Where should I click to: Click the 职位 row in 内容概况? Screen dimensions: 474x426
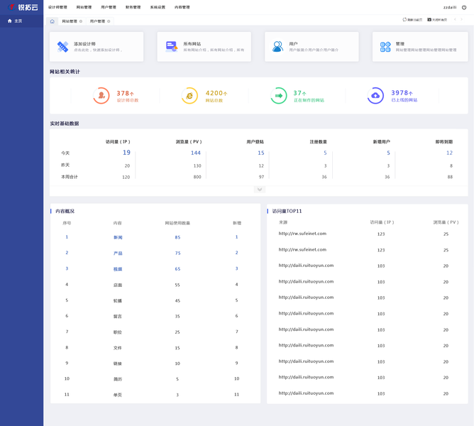click(155, 332)
